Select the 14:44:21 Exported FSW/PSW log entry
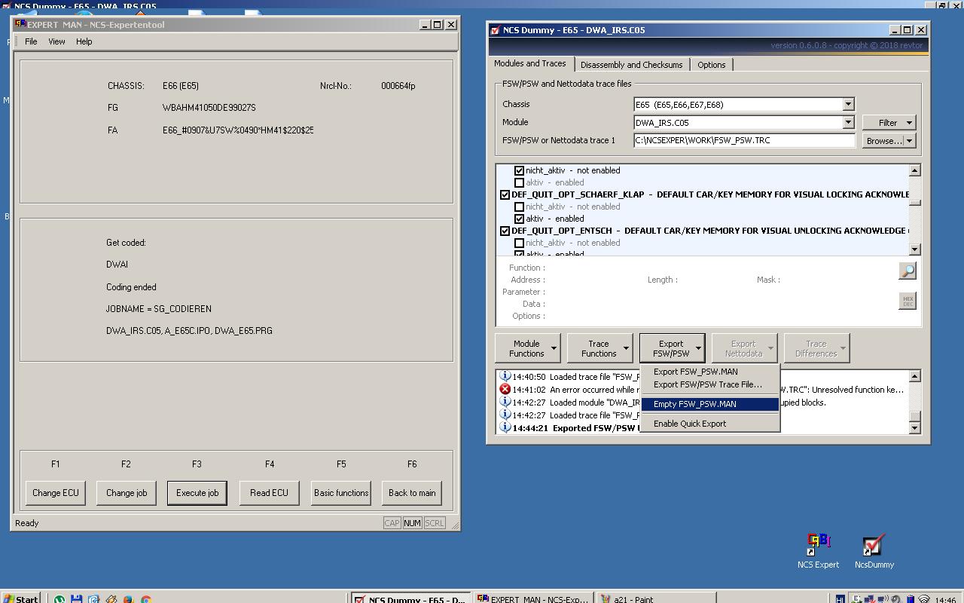The width and height of the screenshot is (964, 603). click(702, 428)
